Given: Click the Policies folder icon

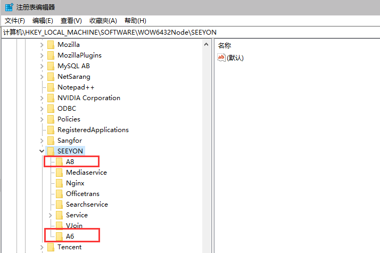Looking at the screenshot, I should [51, 119].
